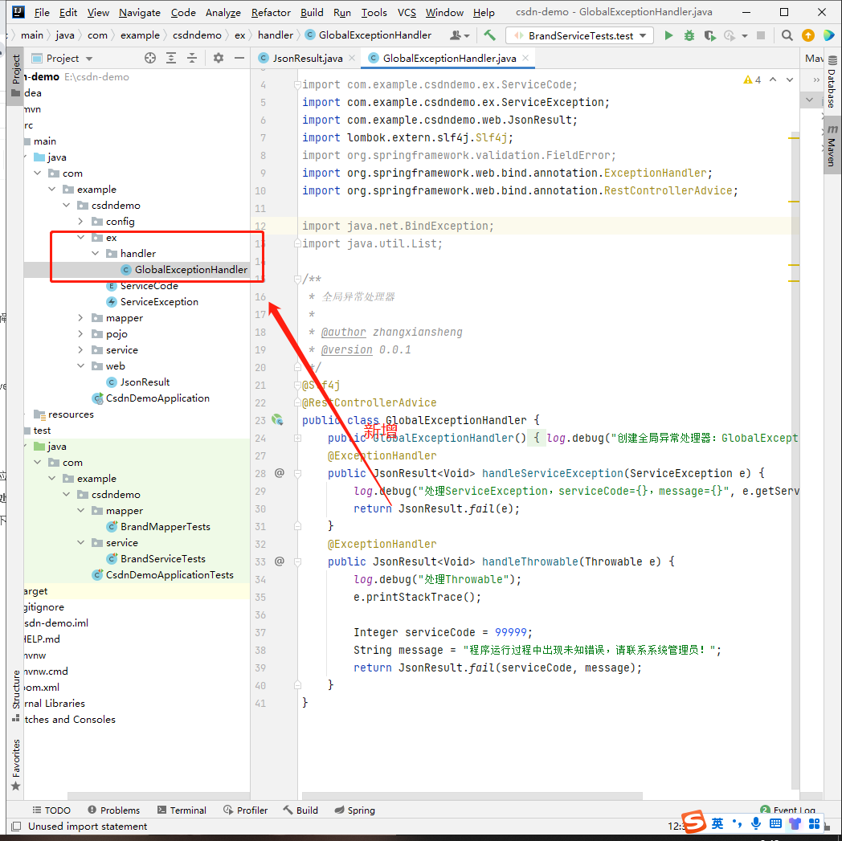
Task: Click the orange update arrow icon
Action: 807,35
